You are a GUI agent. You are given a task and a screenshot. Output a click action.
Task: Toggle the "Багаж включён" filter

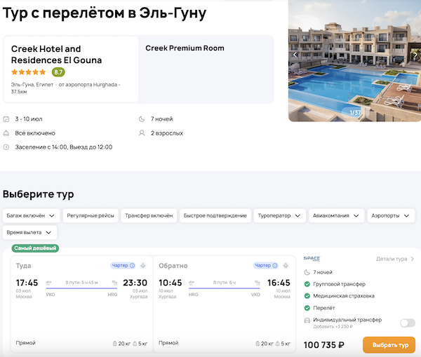click(x=30, y=215)
